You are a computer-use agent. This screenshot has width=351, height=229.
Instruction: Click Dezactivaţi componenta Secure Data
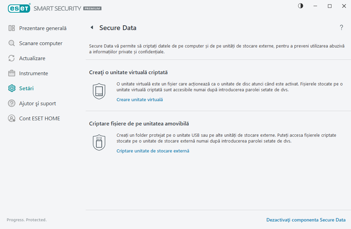point(306,220)
